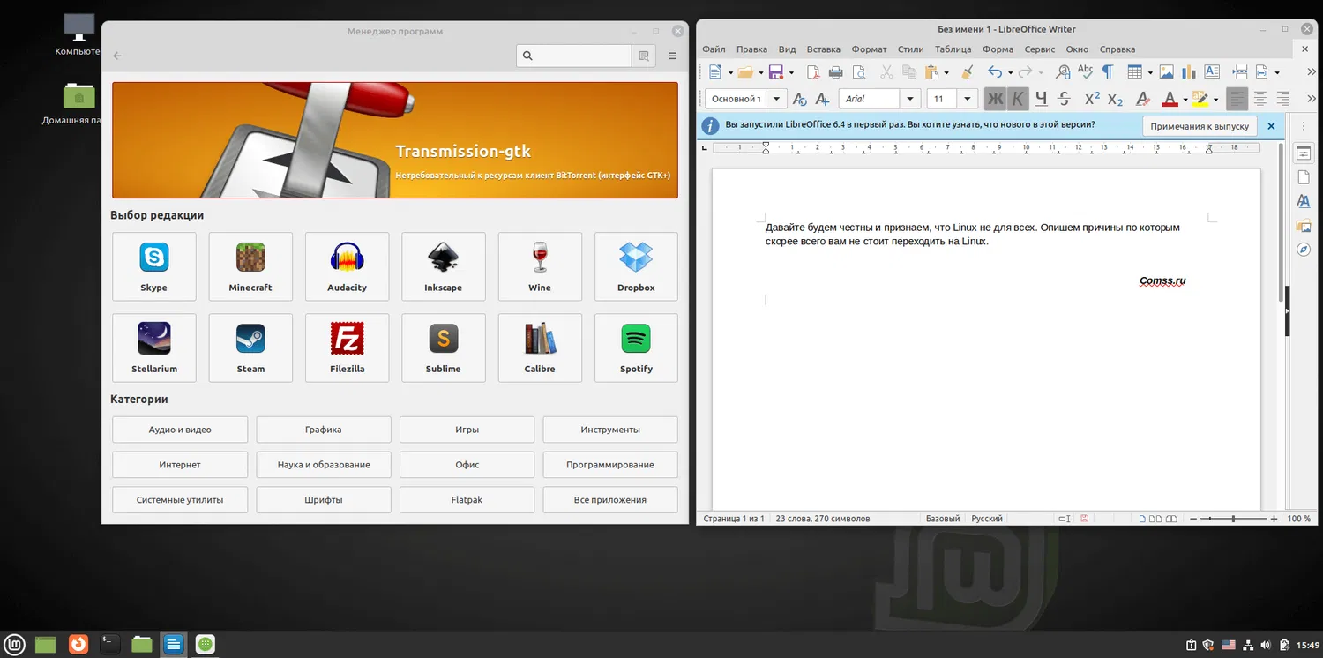
Task: Open the Wine app tile
Action: click(540, 266)
